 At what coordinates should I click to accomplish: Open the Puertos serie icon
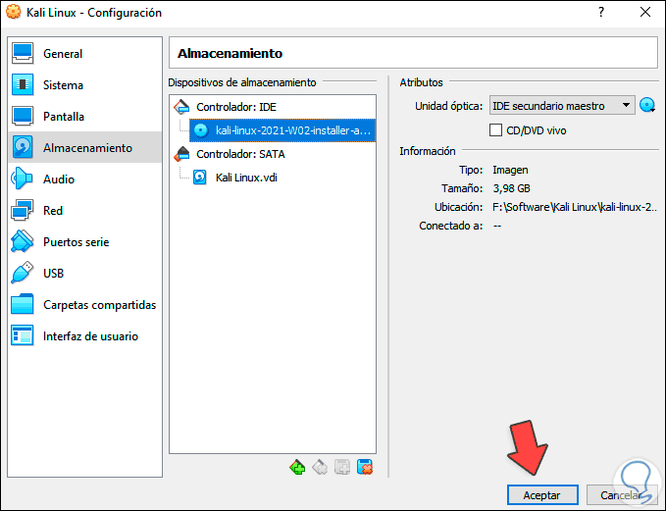point(23,241)
